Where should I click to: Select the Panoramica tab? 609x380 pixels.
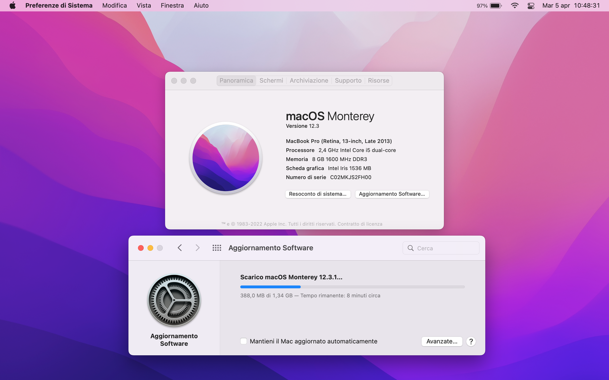(x=236, y=81)
